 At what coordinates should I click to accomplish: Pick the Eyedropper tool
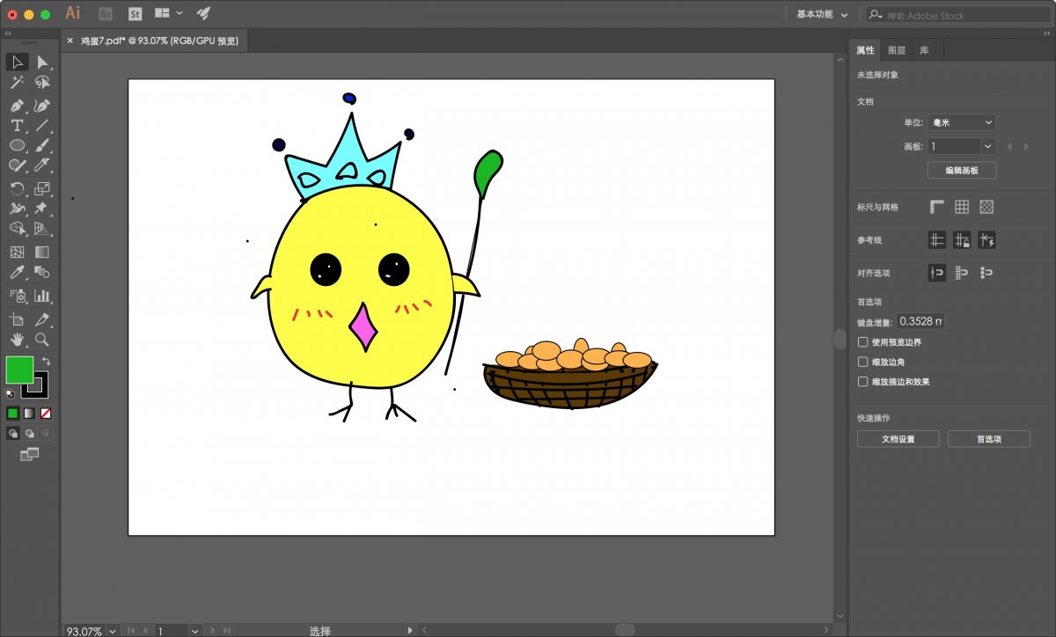(17, 273)
